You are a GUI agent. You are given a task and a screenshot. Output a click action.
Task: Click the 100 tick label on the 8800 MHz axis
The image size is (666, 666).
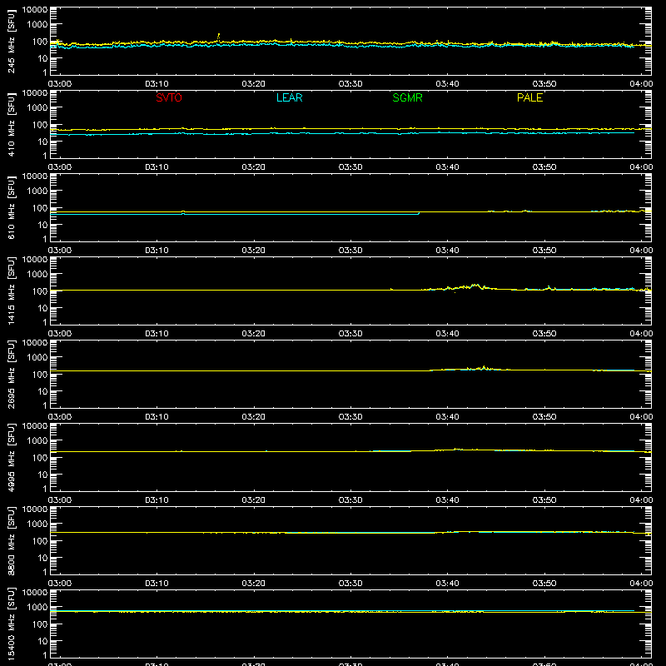[40, 541]
